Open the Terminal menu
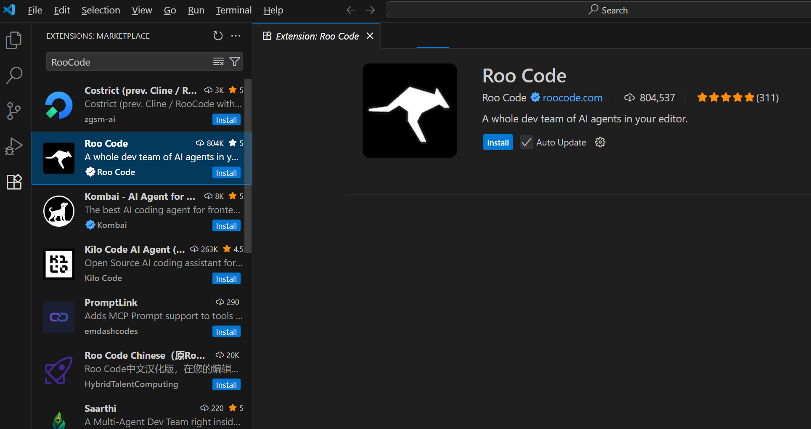 point(234,10)
